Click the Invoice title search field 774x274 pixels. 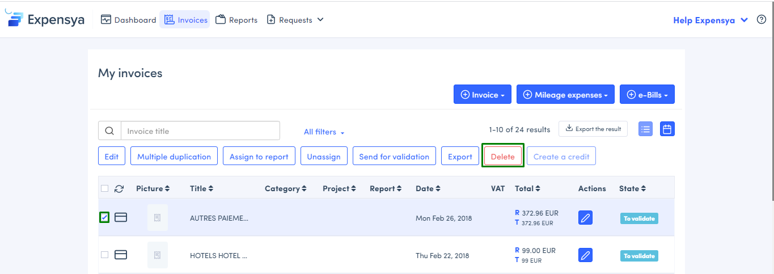point(200,131)
